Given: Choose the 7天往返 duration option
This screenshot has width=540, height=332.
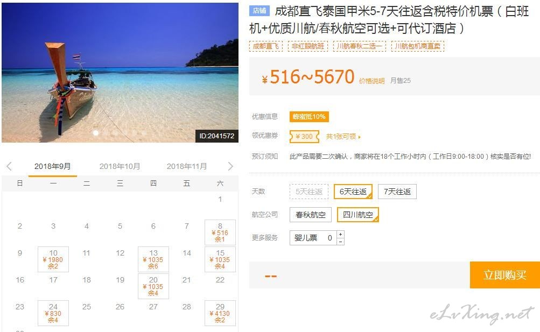Looking at the screenshot, I should (x=397, y=192).
